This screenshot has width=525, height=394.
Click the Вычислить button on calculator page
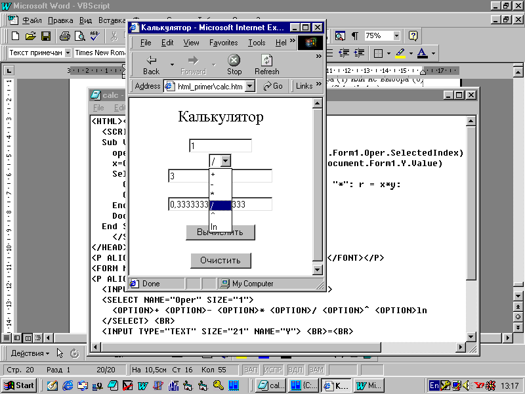(220, 232)
